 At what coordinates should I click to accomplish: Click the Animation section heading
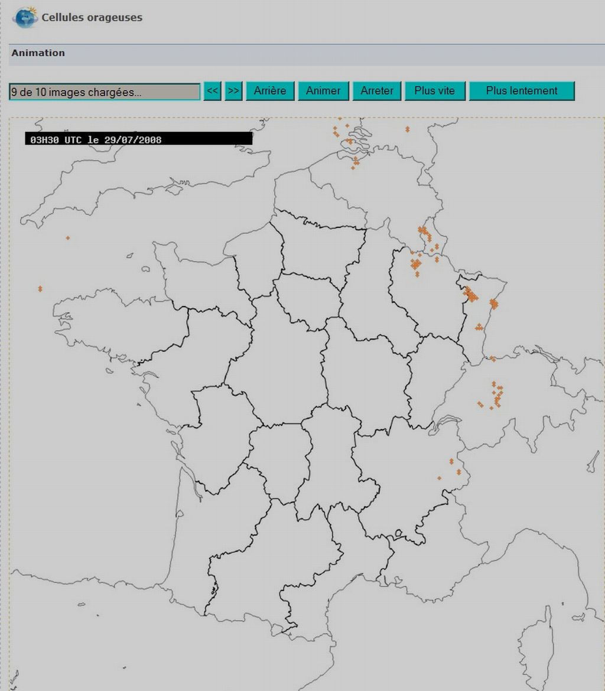[38, 53]
